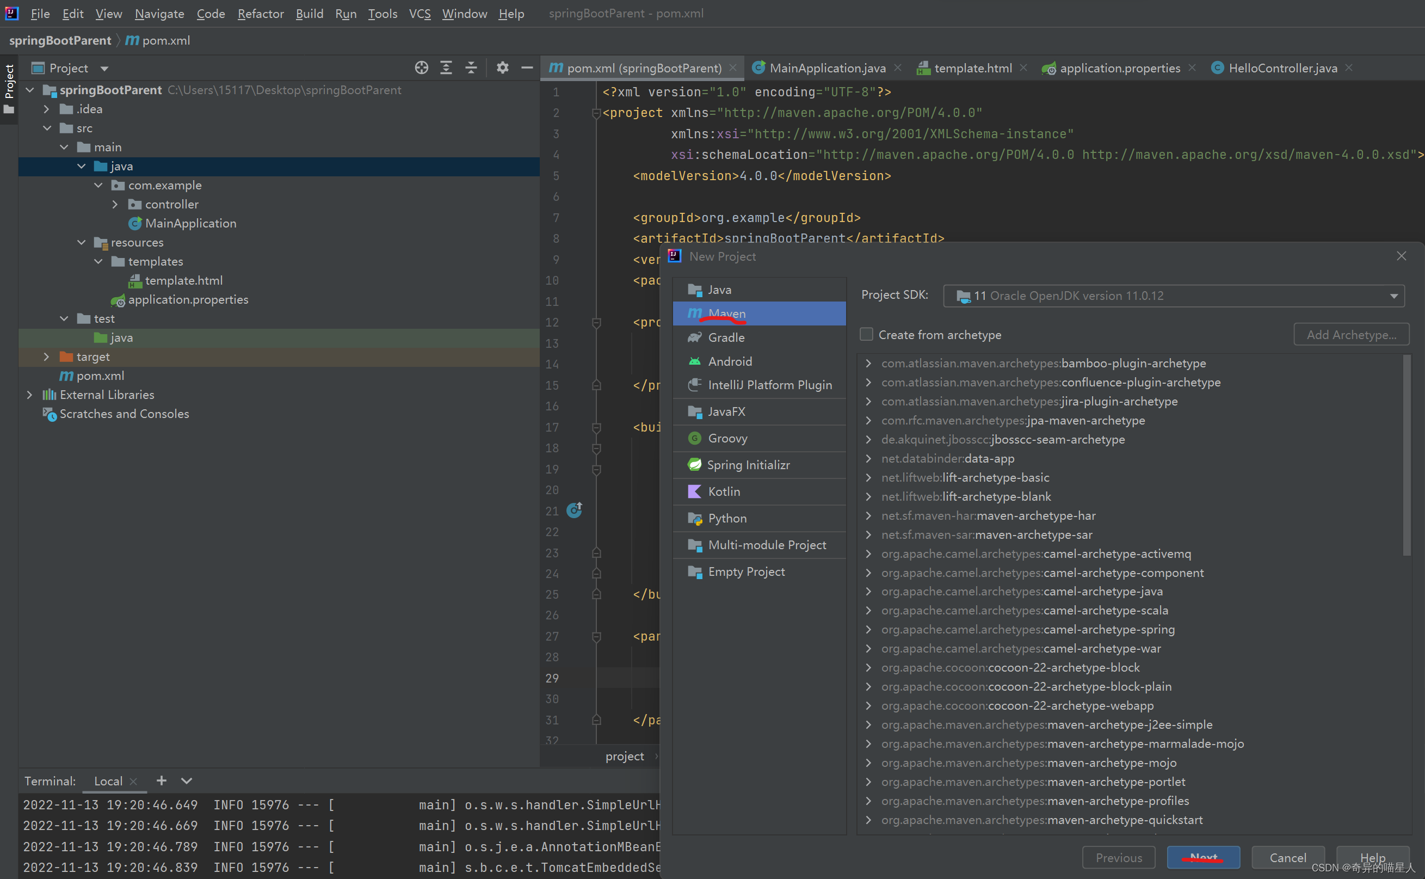Click the gutter run icon on line 21
This screenshot has width=1425, height=879.
[x=574, y=511]
